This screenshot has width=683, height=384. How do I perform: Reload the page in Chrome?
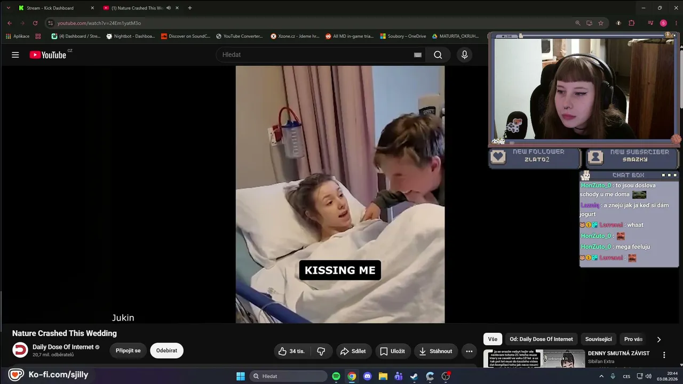point(35,23)
